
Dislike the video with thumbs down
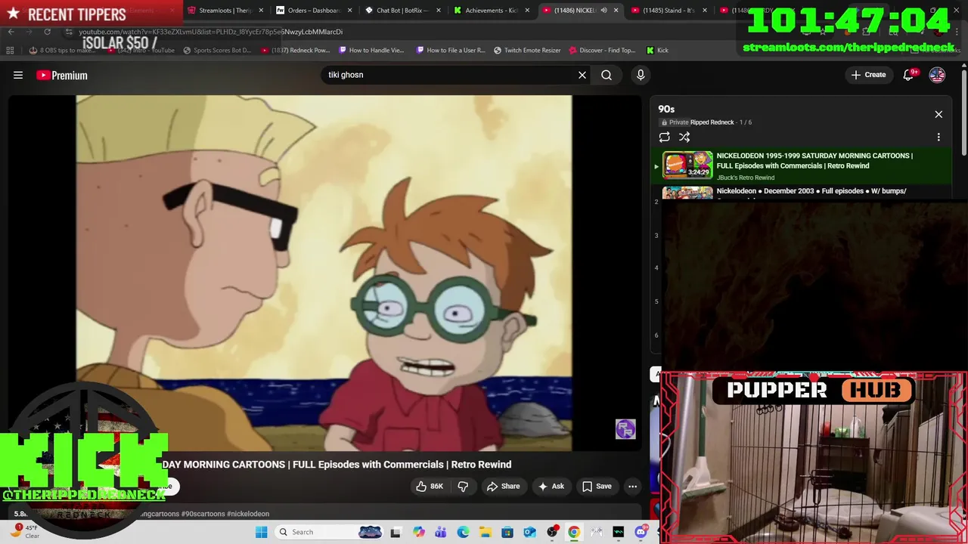(x=463, y=487)
